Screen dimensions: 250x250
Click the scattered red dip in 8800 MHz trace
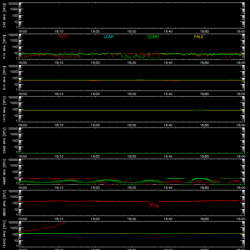(154, 206)
